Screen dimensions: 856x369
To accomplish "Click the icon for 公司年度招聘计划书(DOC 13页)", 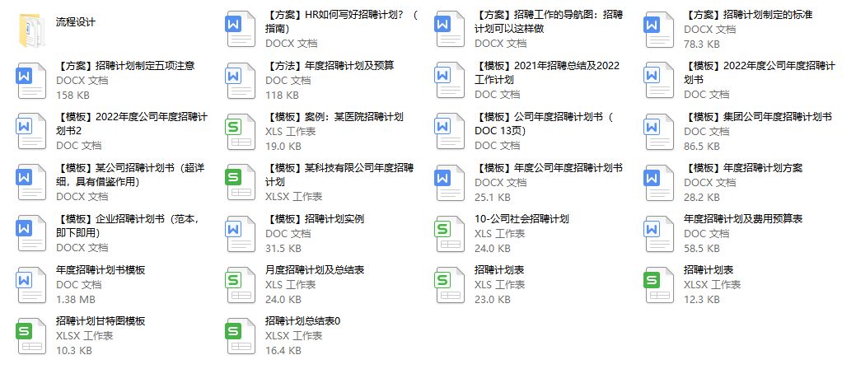I will point(450,132).
